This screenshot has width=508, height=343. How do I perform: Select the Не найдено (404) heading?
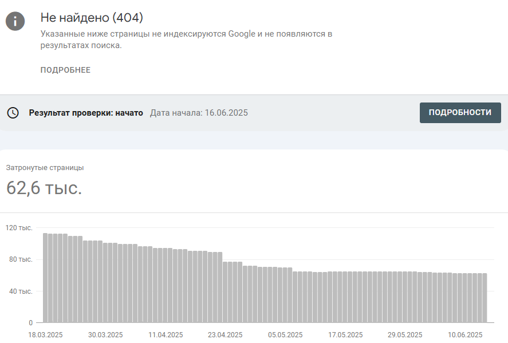pyautogui.click(x=92, y=18)
